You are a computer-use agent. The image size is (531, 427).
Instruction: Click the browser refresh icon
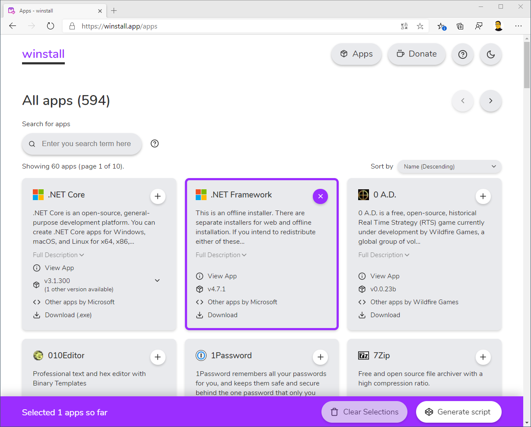click(x=51, y=26)
